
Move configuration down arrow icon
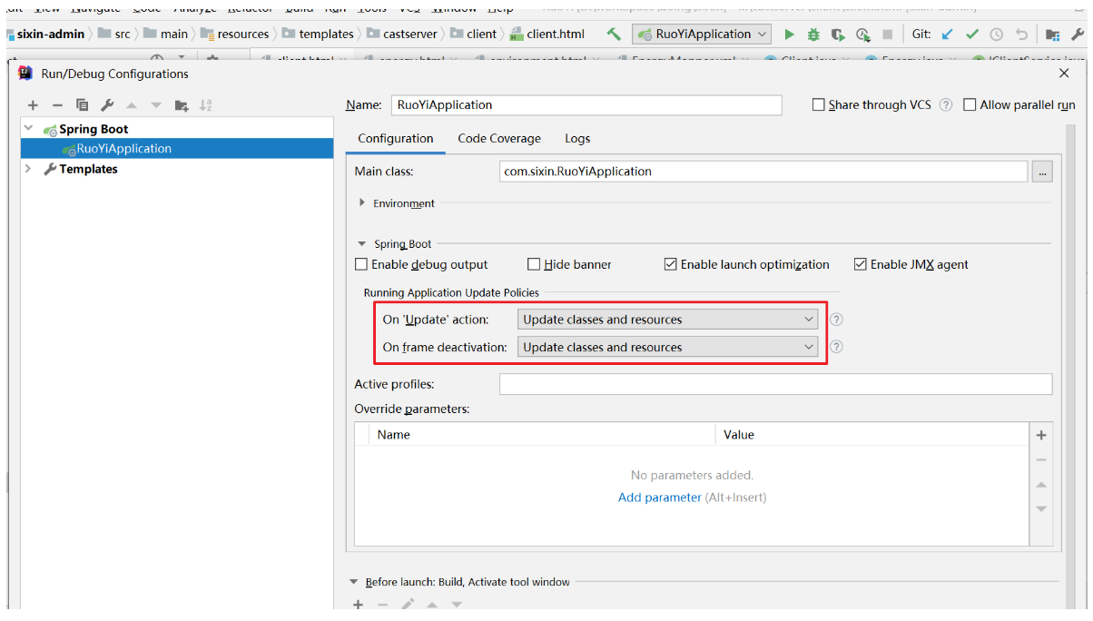(x=156, y=105)
